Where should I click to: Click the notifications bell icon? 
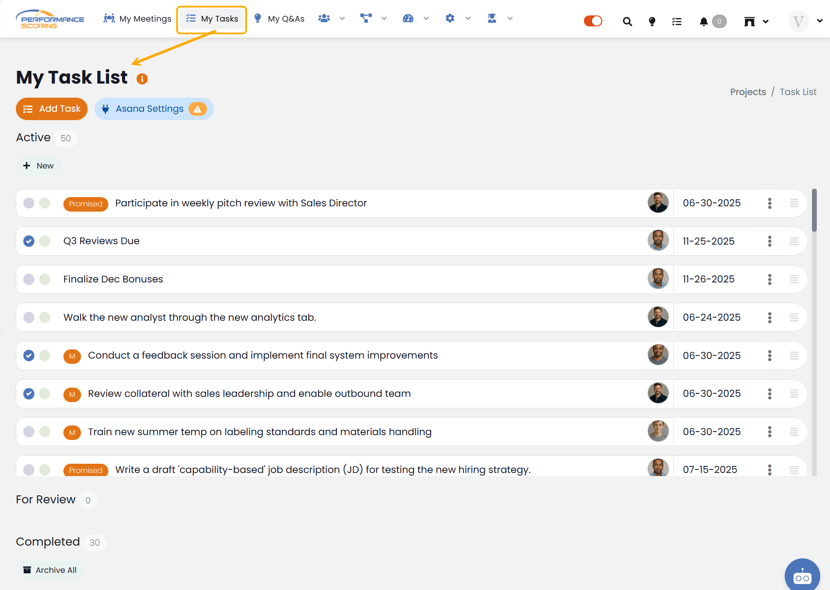coord(704,21)
